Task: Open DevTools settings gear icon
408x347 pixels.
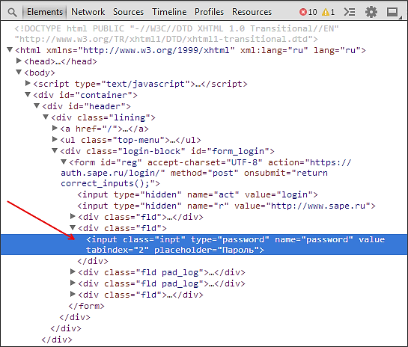Action: coord(371,12)
